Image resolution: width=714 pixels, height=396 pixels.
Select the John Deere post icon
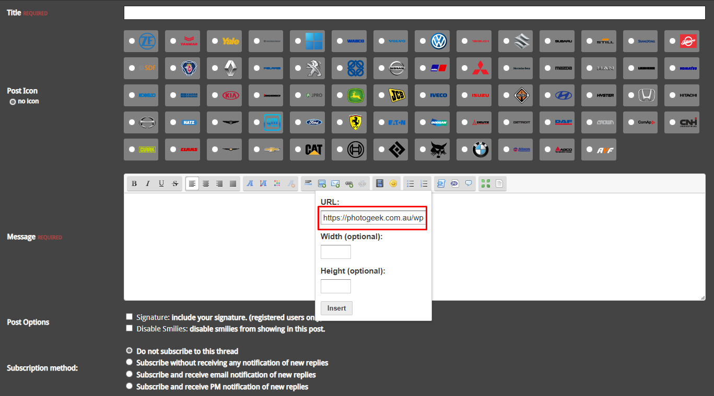340,95
